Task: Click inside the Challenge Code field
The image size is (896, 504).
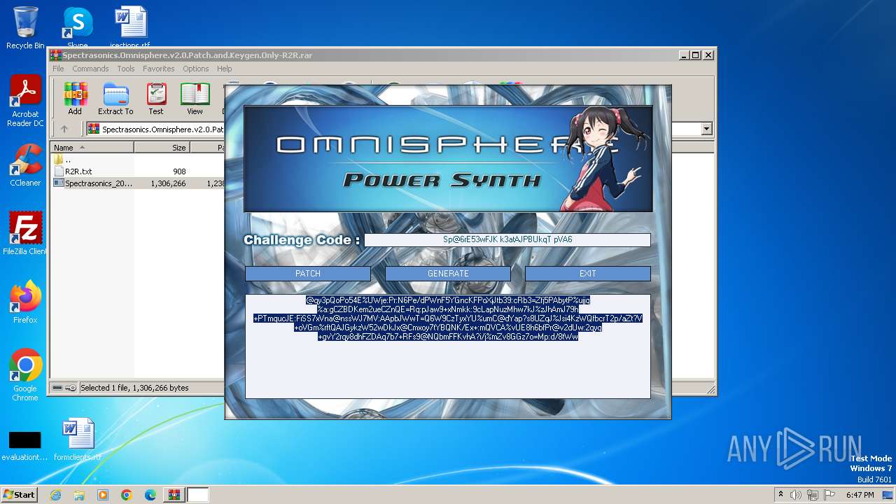Action: tap(507, 239)
